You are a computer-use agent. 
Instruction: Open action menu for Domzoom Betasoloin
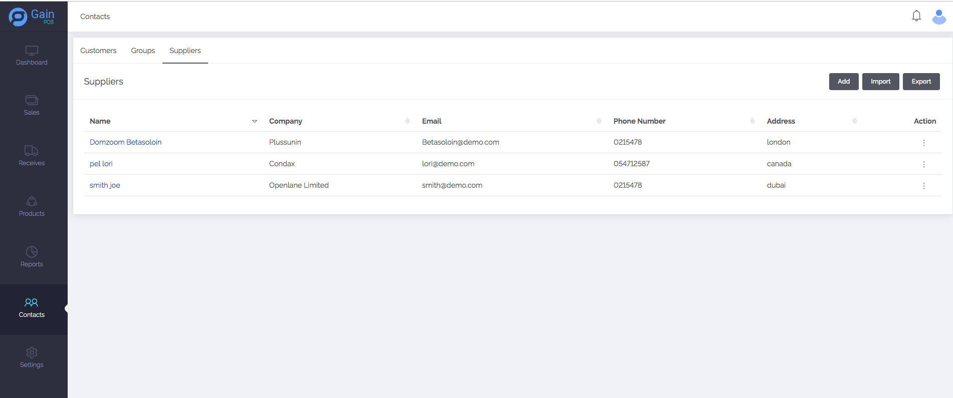point(923,143)
